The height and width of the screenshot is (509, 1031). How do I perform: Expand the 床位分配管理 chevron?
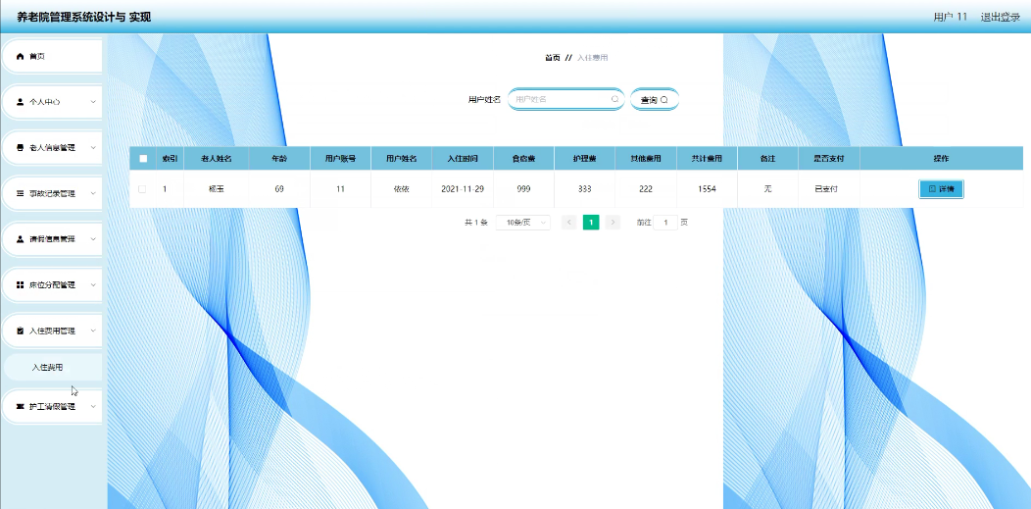[x=93, y=284]
